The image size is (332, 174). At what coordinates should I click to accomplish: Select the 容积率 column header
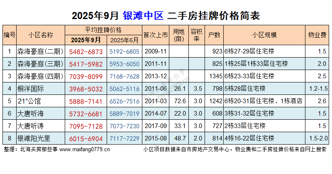click(196, 35)
